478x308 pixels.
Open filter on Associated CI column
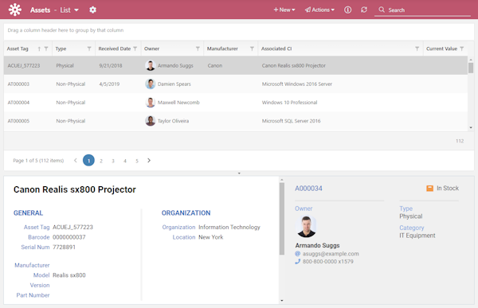pos(417,49)
